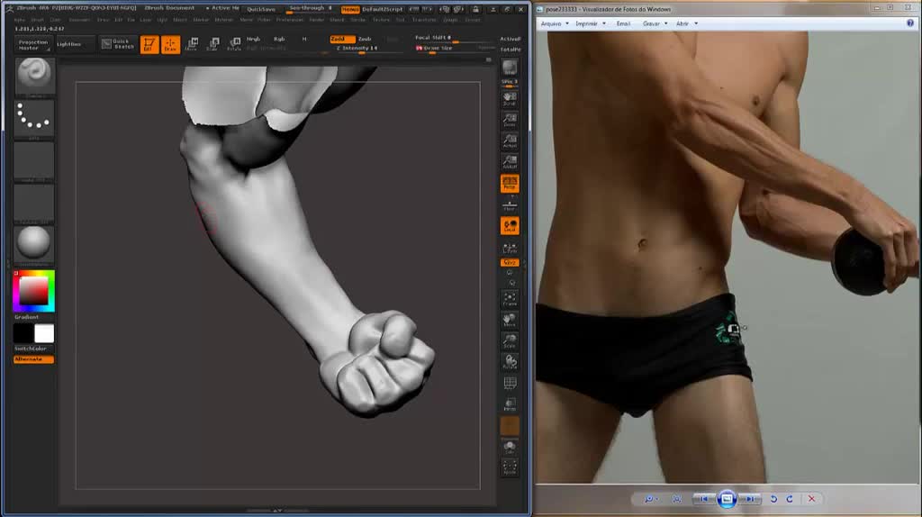Click the actual size icon in photo viewer
Screen dimensions: 922x517
tap(677, 499)
